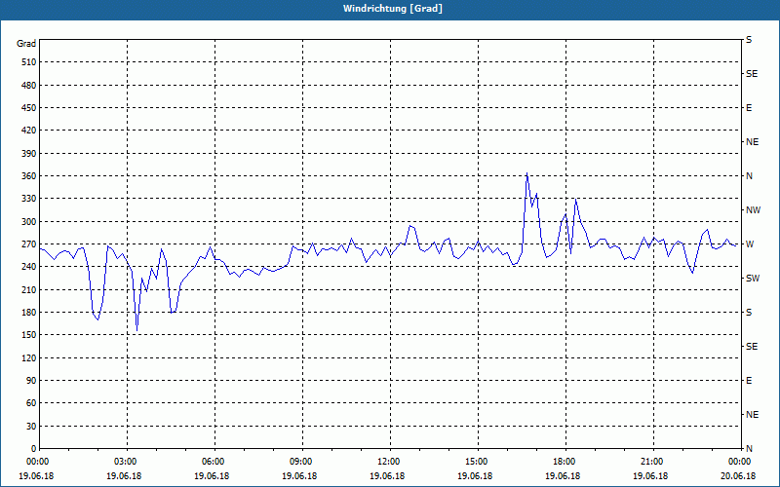This screenshot has height=487, width=780.
Task: Select the 180 y-axis tick label
Action: (x=29, y=313)
